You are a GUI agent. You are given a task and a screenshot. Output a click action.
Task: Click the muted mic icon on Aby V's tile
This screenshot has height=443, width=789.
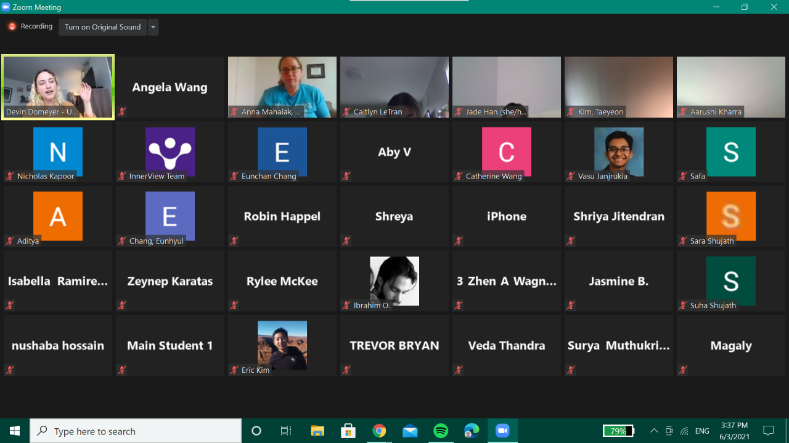[346, 177]
